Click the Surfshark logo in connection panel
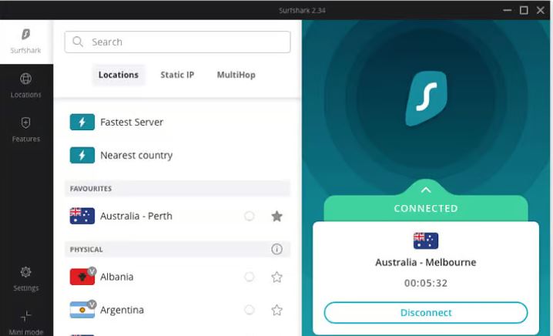This screenshot has width=553, height=336. click(x=426, y=98)
